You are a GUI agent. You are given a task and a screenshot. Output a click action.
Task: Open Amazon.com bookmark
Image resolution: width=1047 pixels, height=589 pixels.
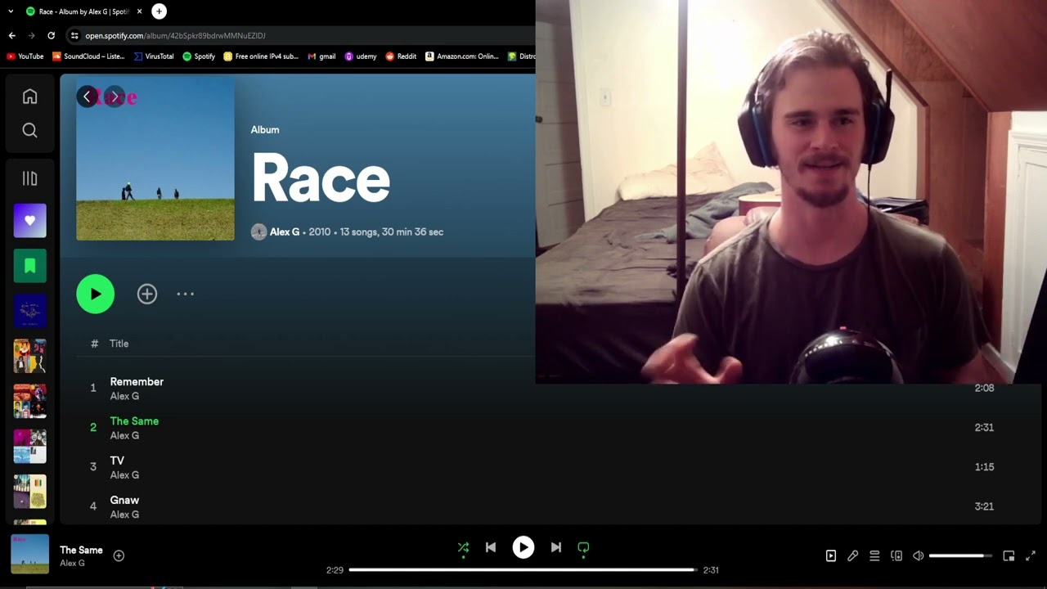coord(462,56)
